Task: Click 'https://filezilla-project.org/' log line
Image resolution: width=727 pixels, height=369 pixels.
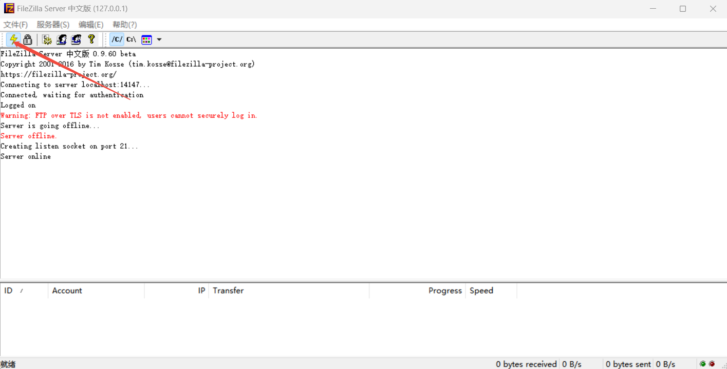Action: click(x=59, y=74)
